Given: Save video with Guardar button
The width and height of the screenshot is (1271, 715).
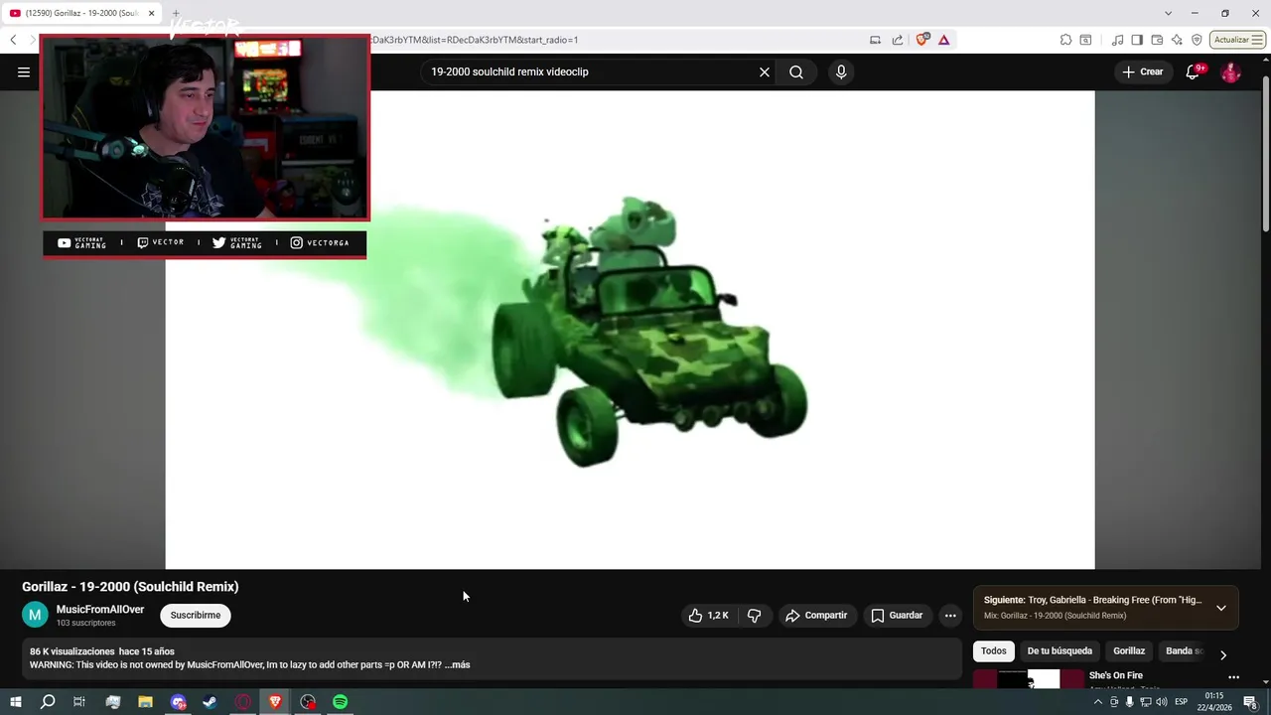Looking at the screenshot, I should 897,616.
